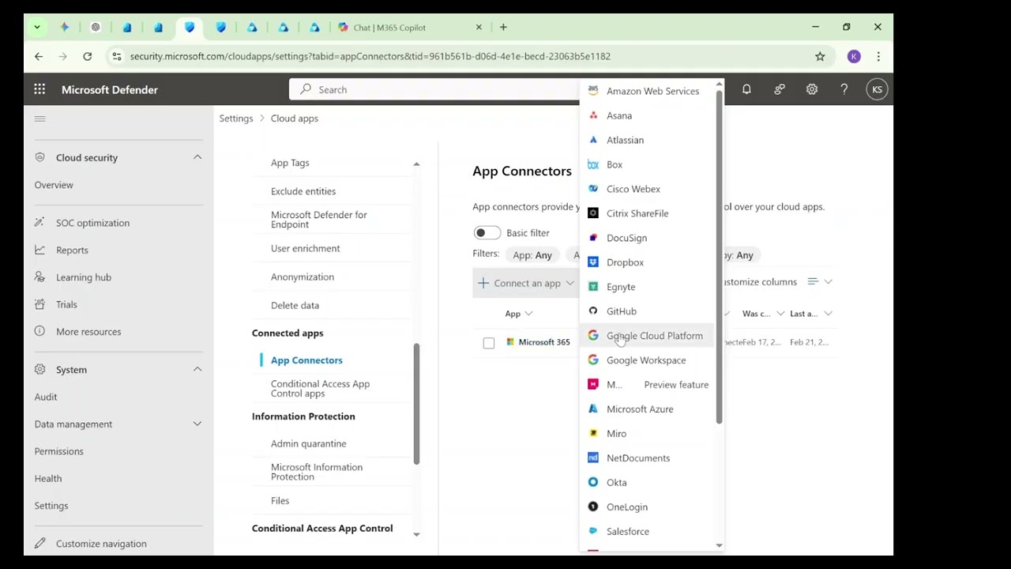Click the settings menu scrollbar
1011x569 pixels.
(x=416, y=403)
